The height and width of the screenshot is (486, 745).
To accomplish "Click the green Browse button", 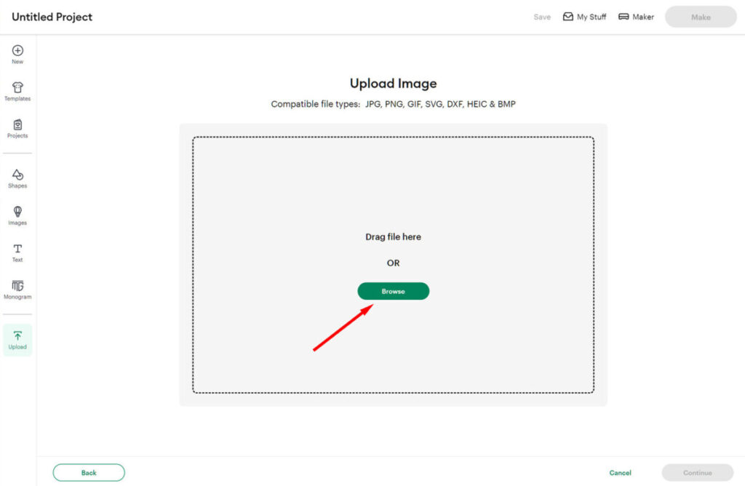I will point(393,291).
